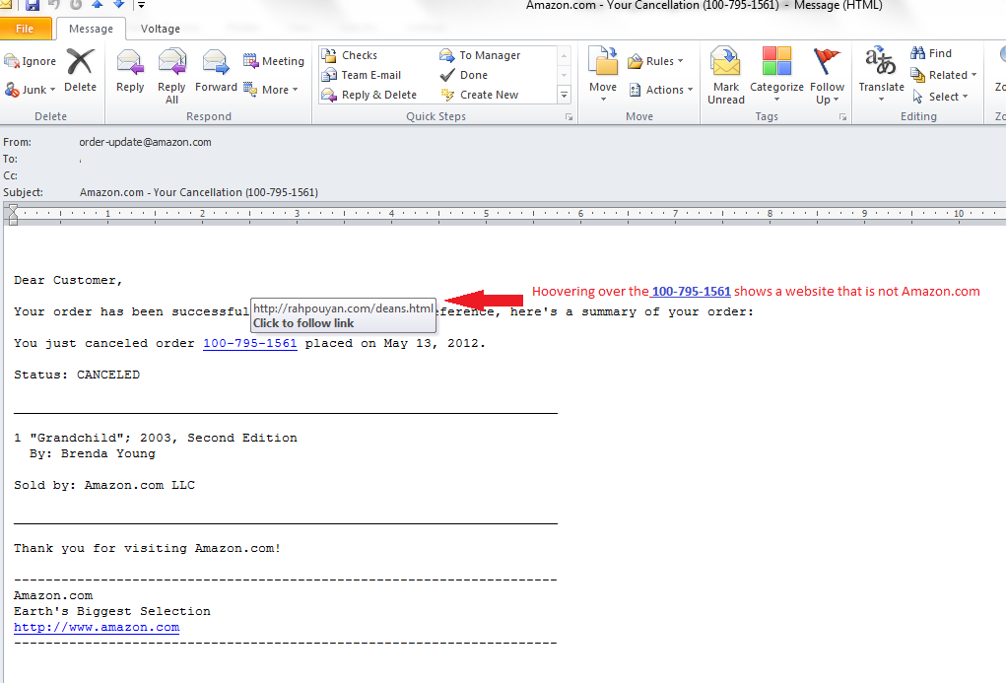Forward this email message
Screen dimensions: 1006x683
(x=216, y=71)
